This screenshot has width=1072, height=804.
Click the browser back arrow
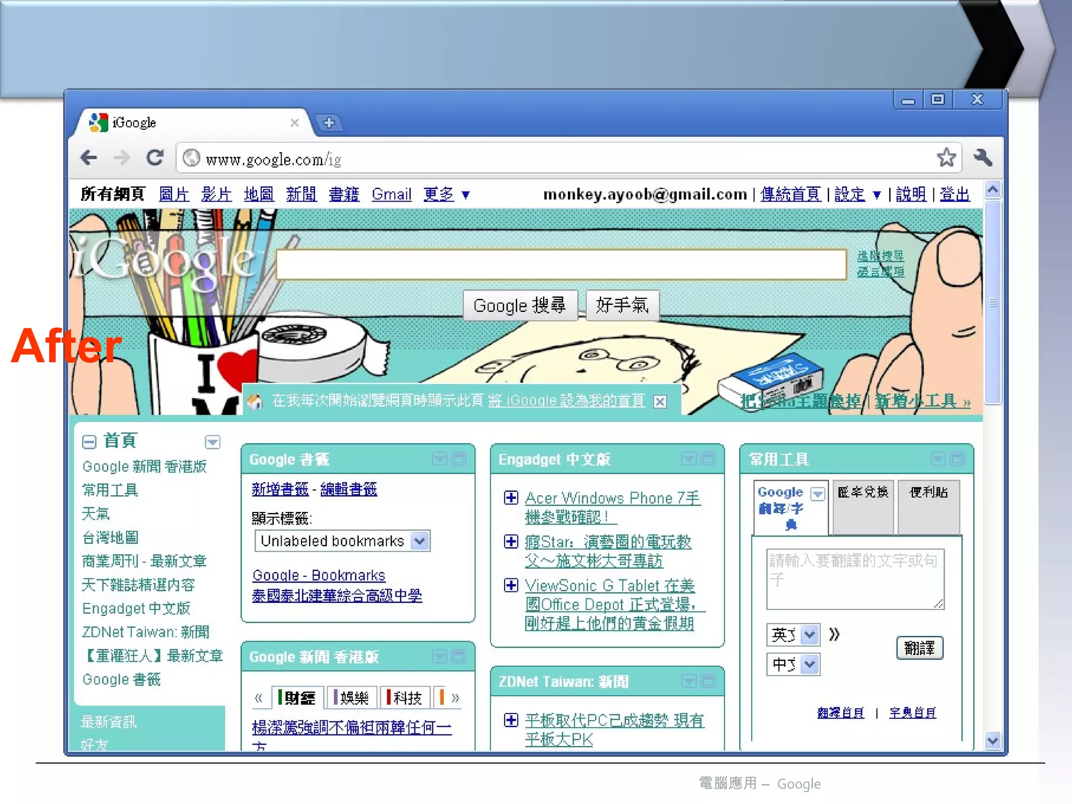coord(89,158)
